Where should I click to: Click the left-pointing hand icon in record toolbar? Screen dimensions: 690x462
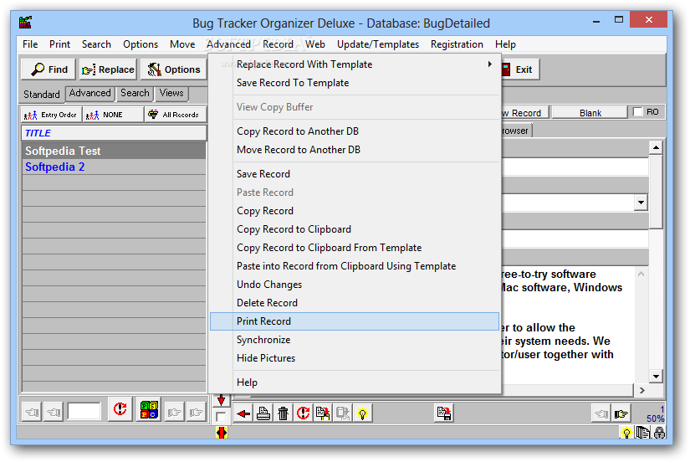[601, 413]
